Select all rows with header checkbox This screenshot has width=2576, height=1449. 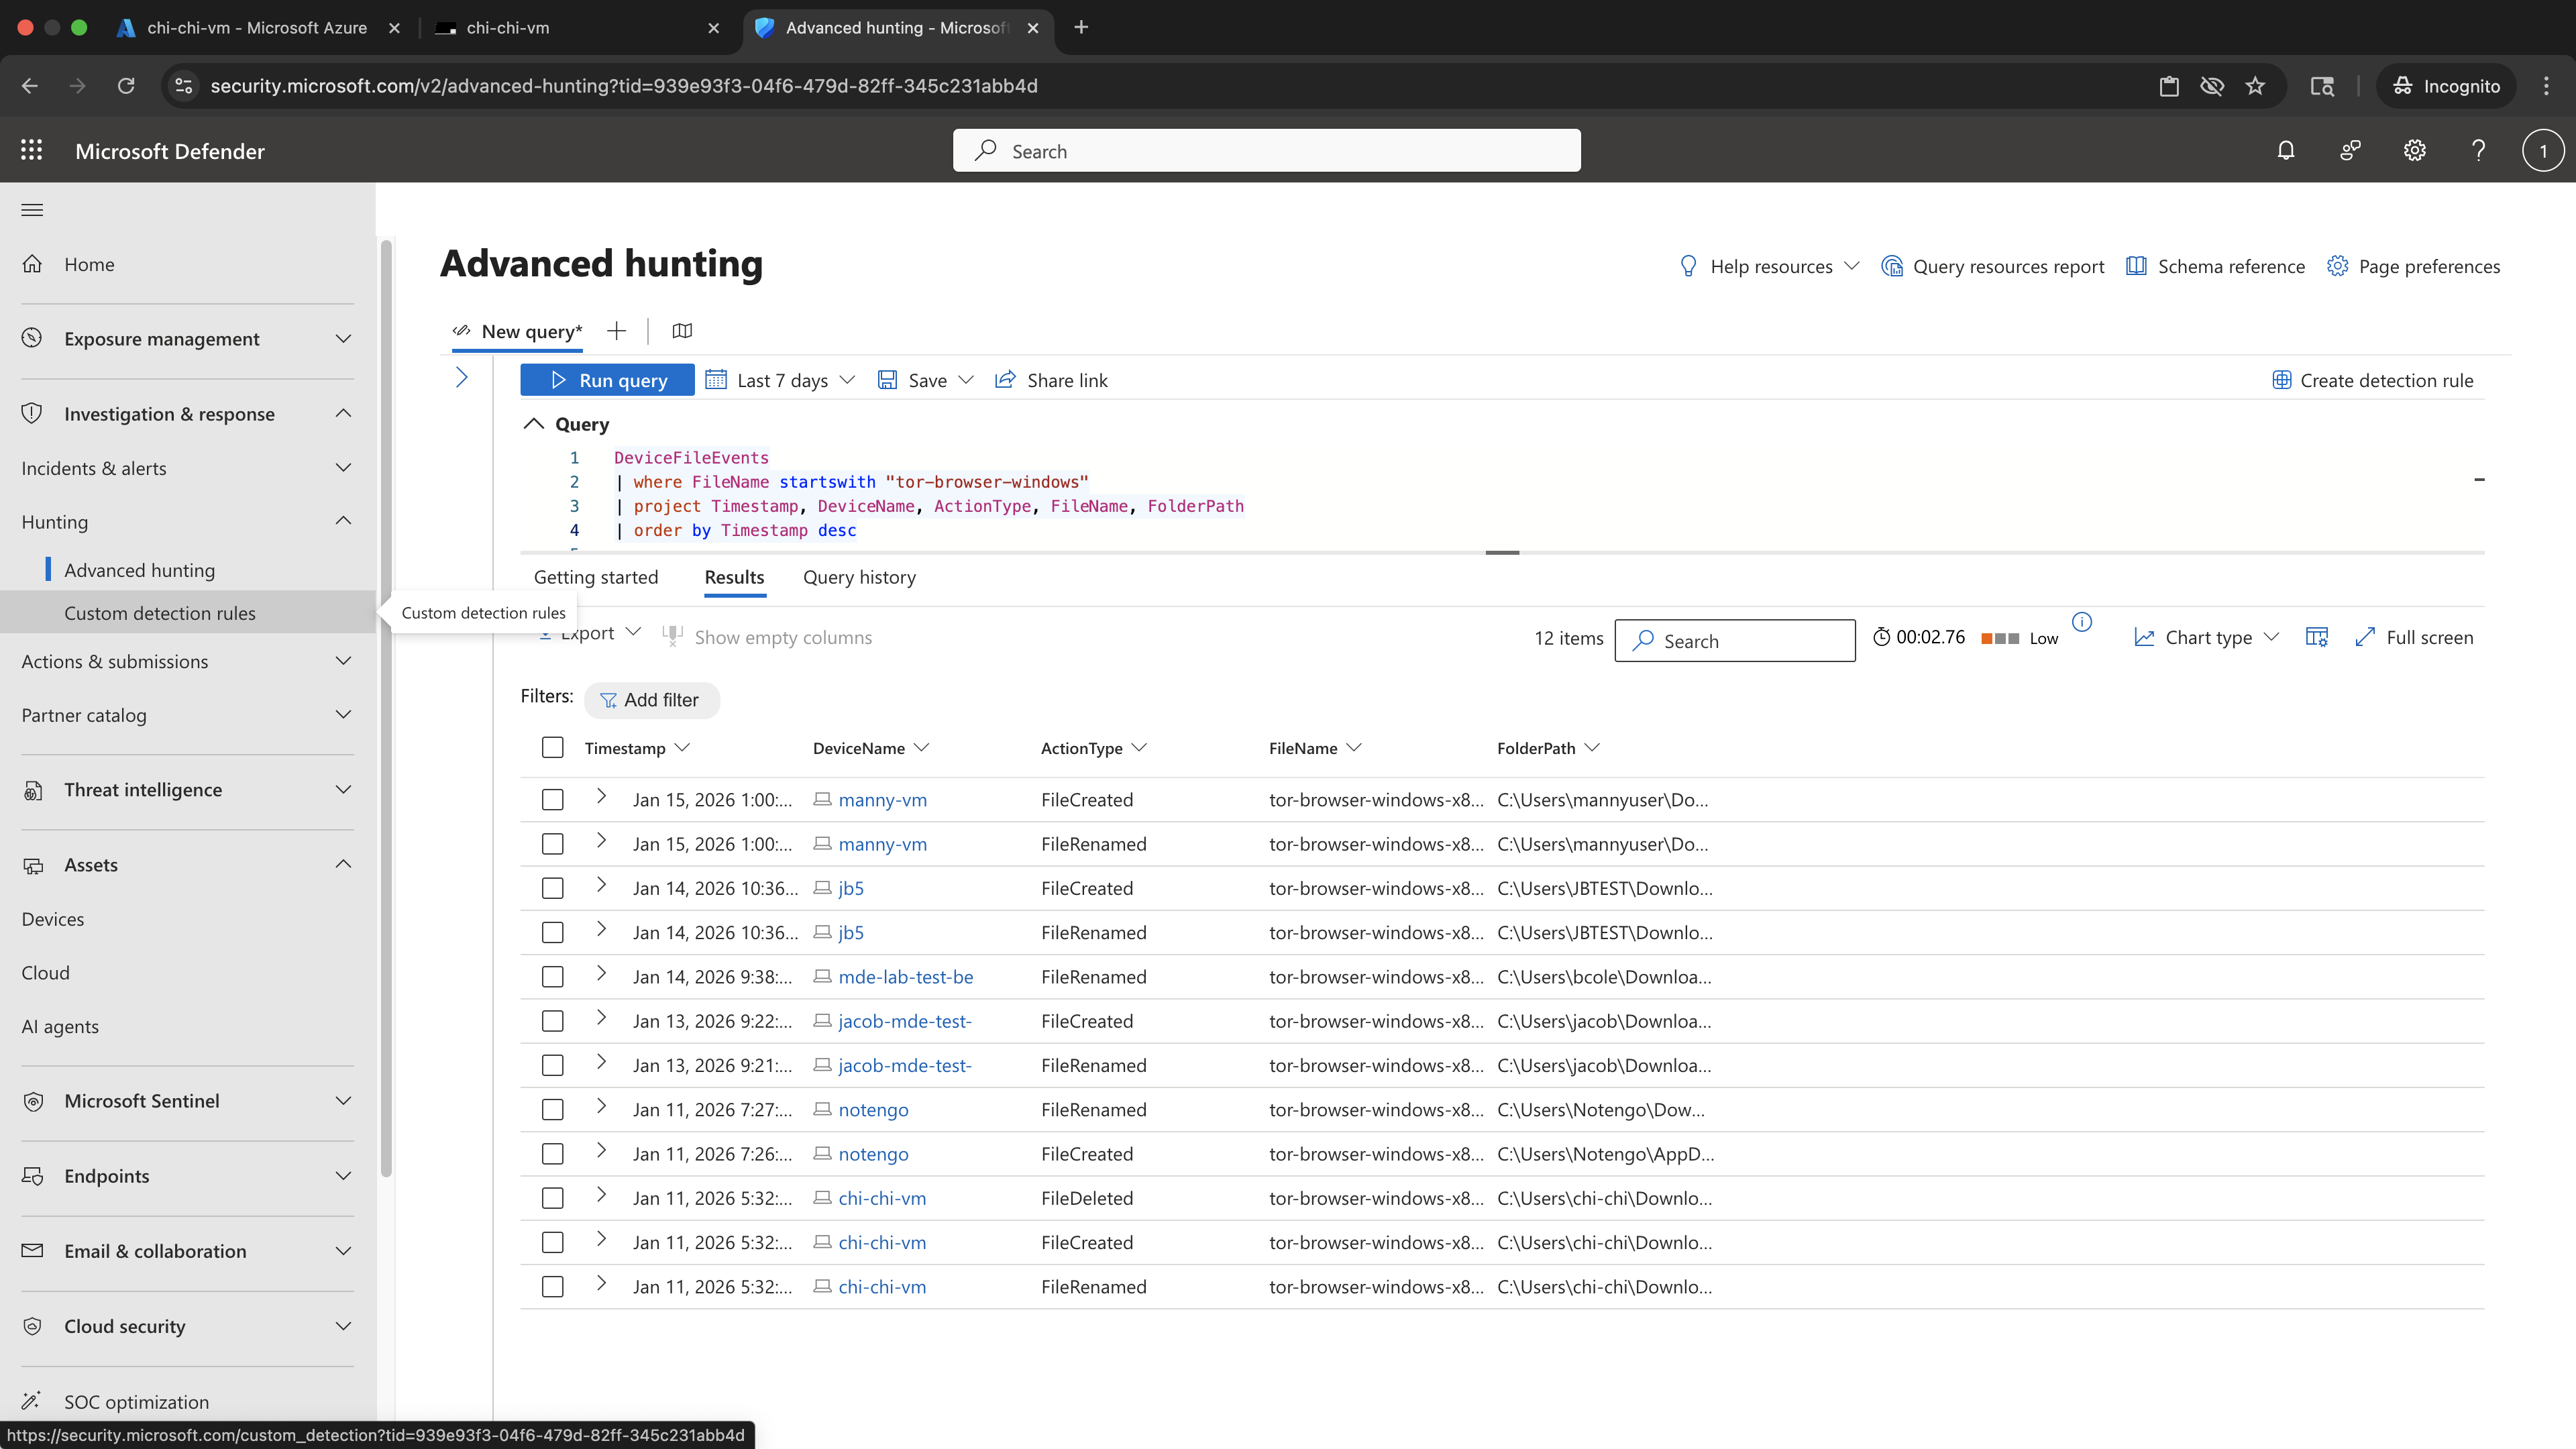click(552, 748)
